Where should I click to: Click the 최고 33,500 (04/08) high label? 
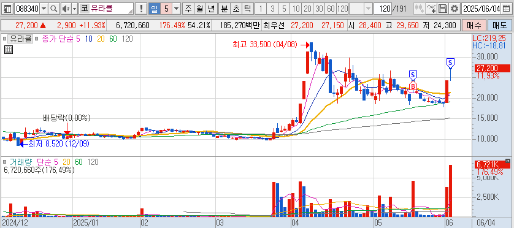point(265,45)
